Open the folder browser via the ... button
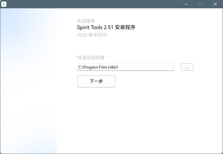 187,67
